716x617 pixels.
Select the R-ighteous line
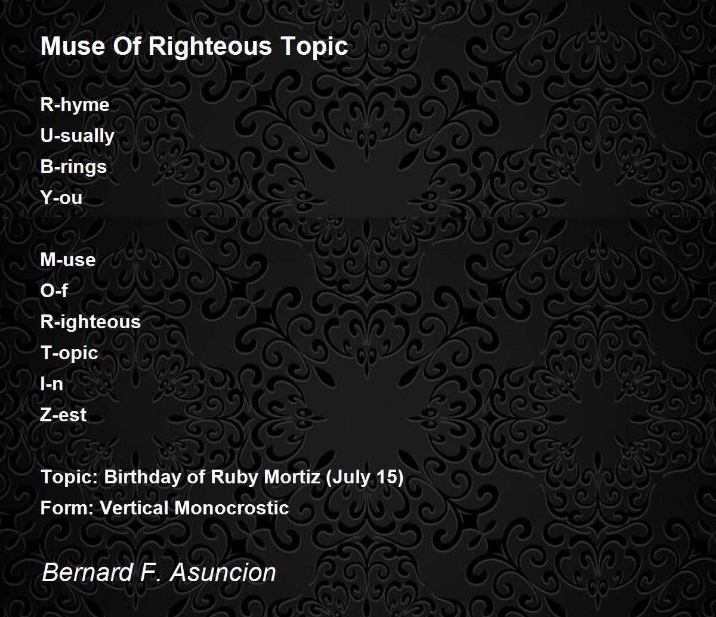91,322
